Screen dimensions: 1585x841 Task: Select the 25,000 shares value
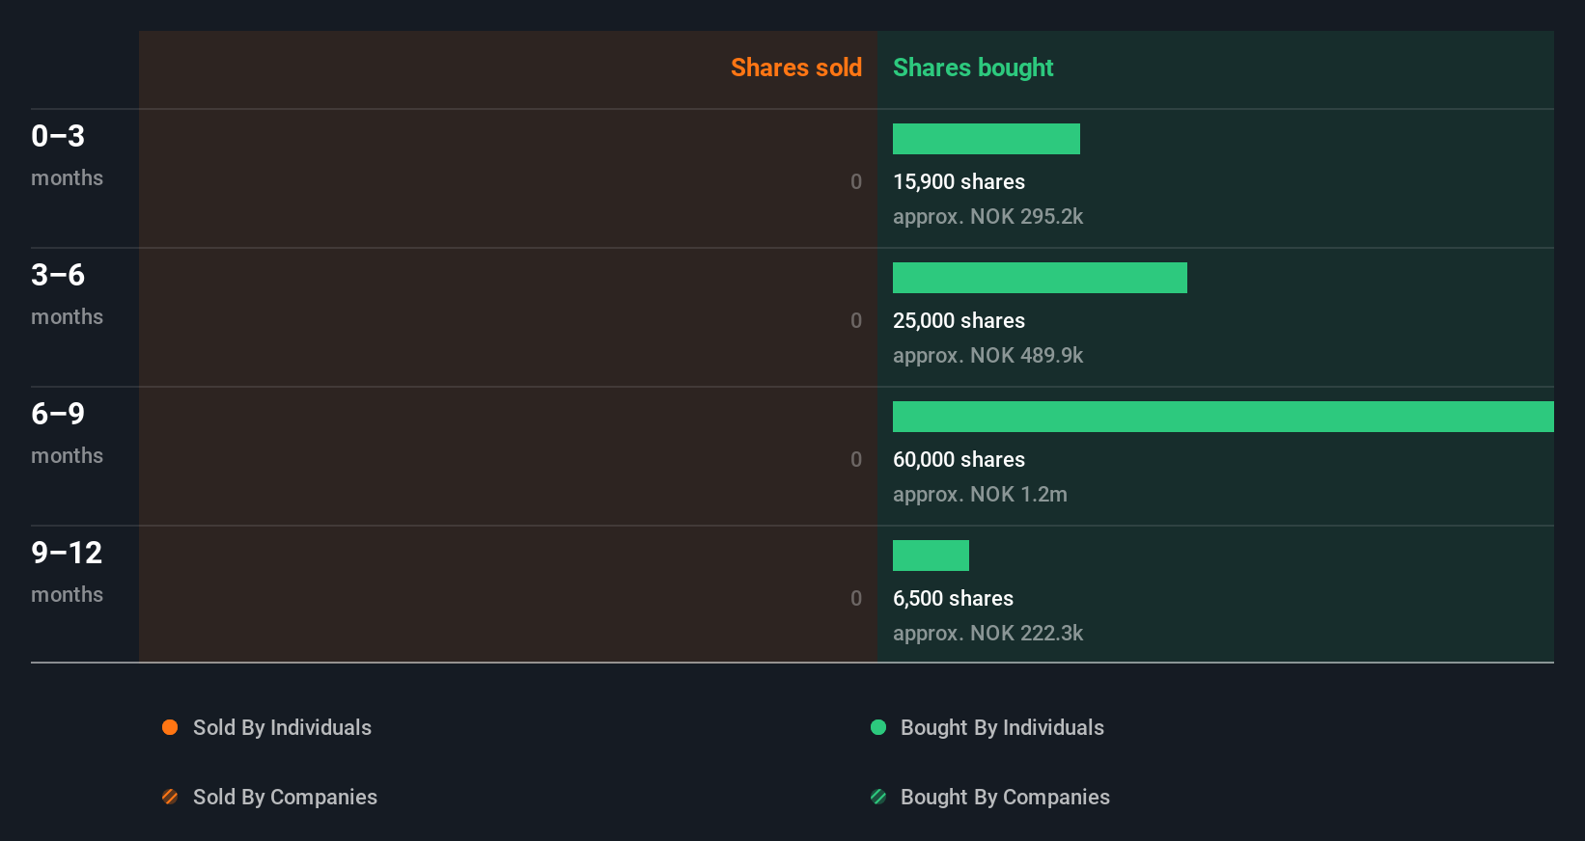959,321
